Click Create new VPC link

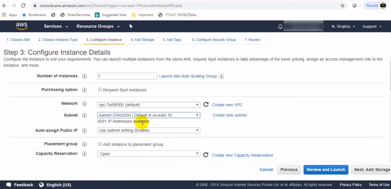pos(228,105)
